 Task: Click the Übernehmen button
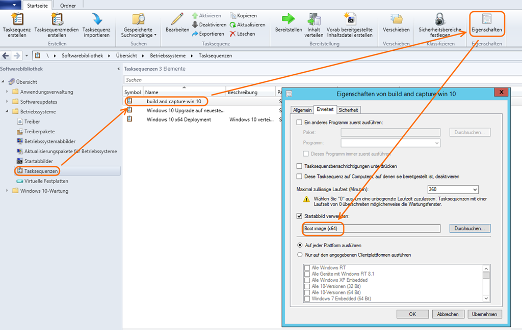485,314
